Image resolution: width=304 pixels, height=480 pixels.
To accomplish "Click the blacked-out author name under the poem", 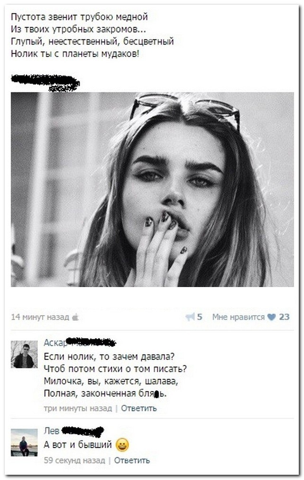I will 46,82.
